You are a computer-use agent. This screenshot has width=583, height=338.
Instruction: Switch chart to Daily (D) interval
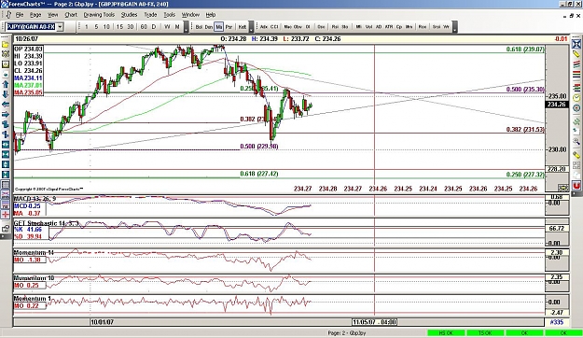point(154,27)
